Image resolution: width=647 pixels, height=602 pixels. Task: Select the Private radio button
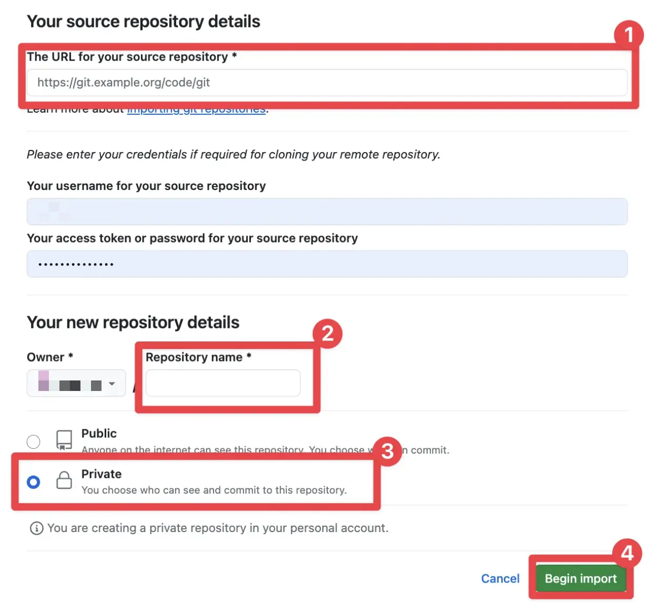click(34, 481)
